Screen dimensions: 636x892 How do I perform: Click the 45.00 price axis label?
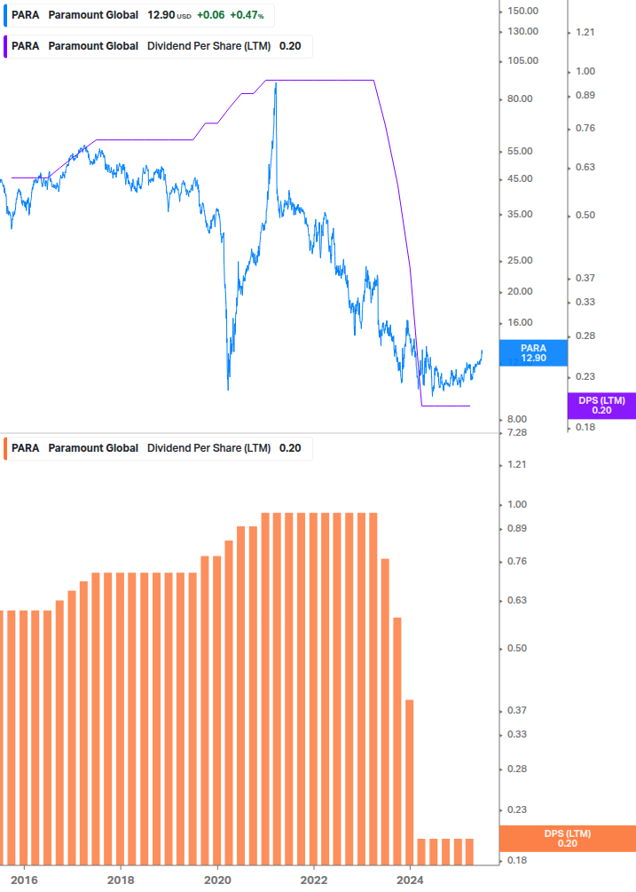coord(520,178)
